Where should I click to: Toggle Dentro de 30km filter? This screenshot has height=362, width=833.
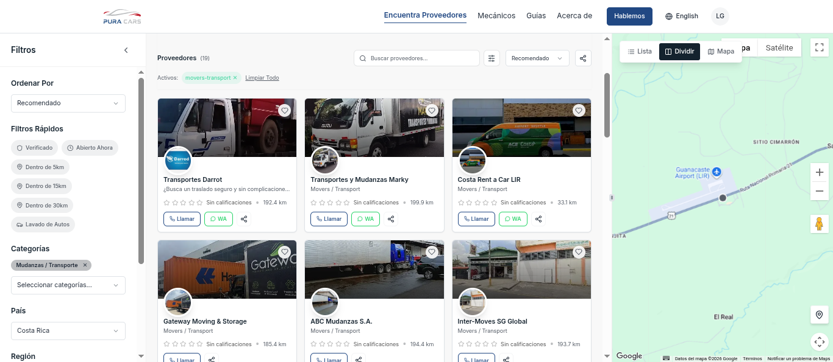pos(42,205)
